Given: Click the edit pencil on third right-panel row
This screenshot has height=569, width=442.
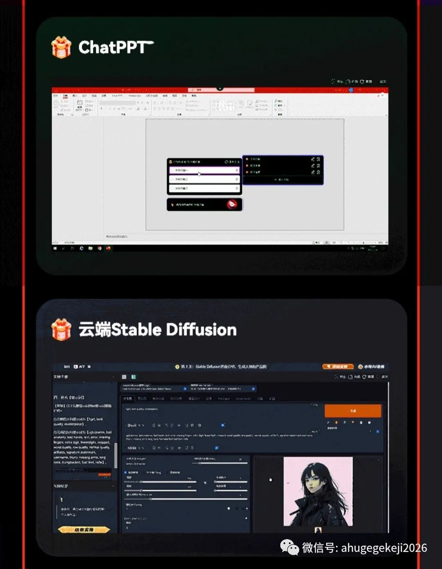Looking at the screenshot, I should click(313, 172).
